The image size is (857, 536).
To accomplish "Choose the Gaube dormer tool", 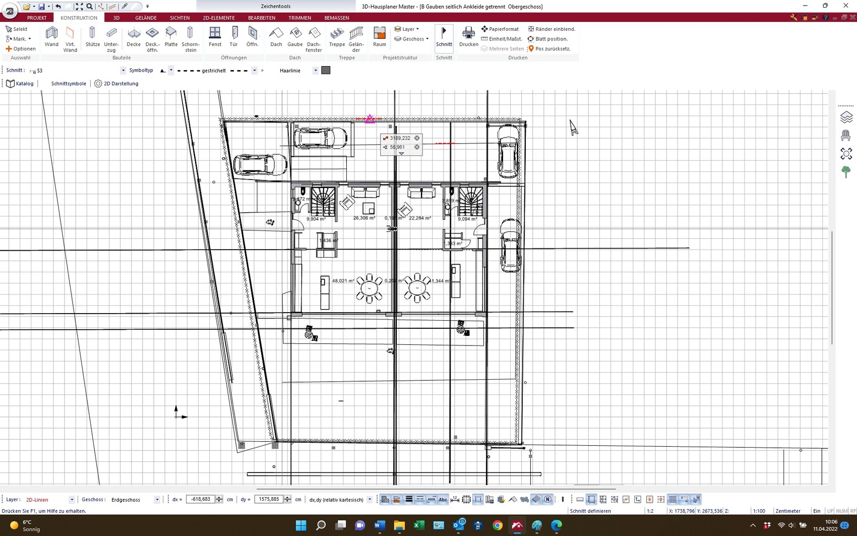I will (x=295, y=37).
